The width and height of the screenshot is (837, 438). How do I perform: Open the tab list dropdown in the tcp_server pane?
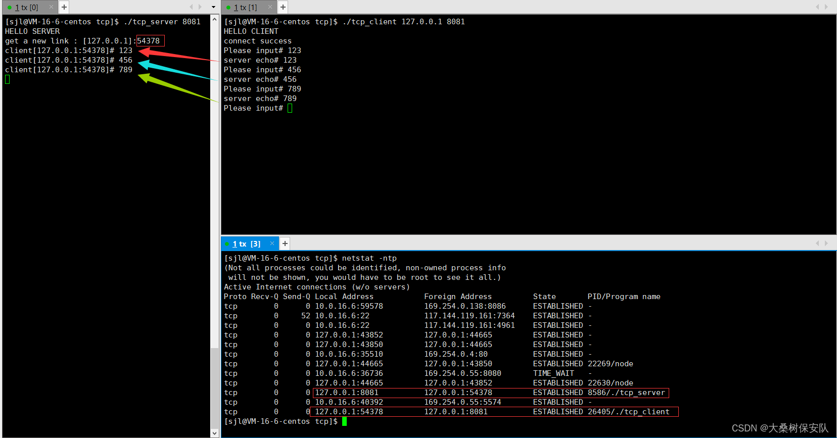[x=213, y=7]
